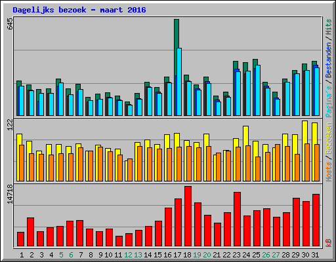Click day label 11 on the x-axis
This screenshot has height=262, width=336.
[x=118, y=255]
